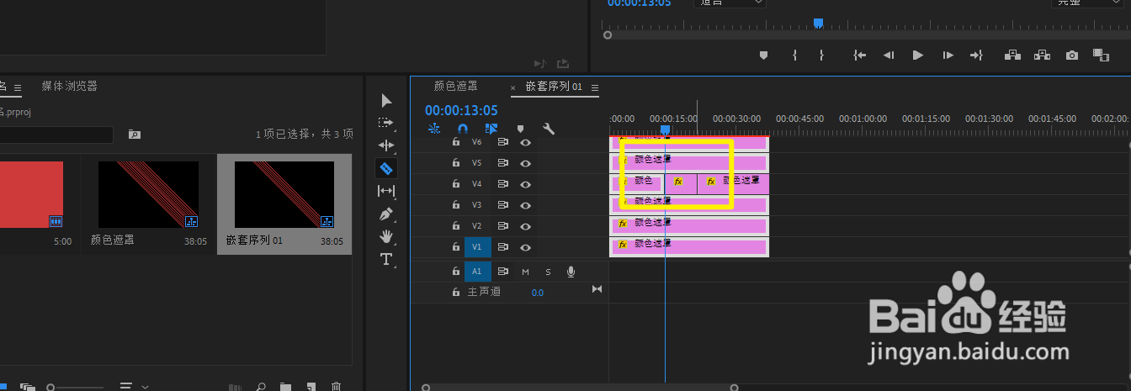The width and height of the screenshot is (1131, 391).
Task: Delete selected item with trash icon
Action: [337, 387]
